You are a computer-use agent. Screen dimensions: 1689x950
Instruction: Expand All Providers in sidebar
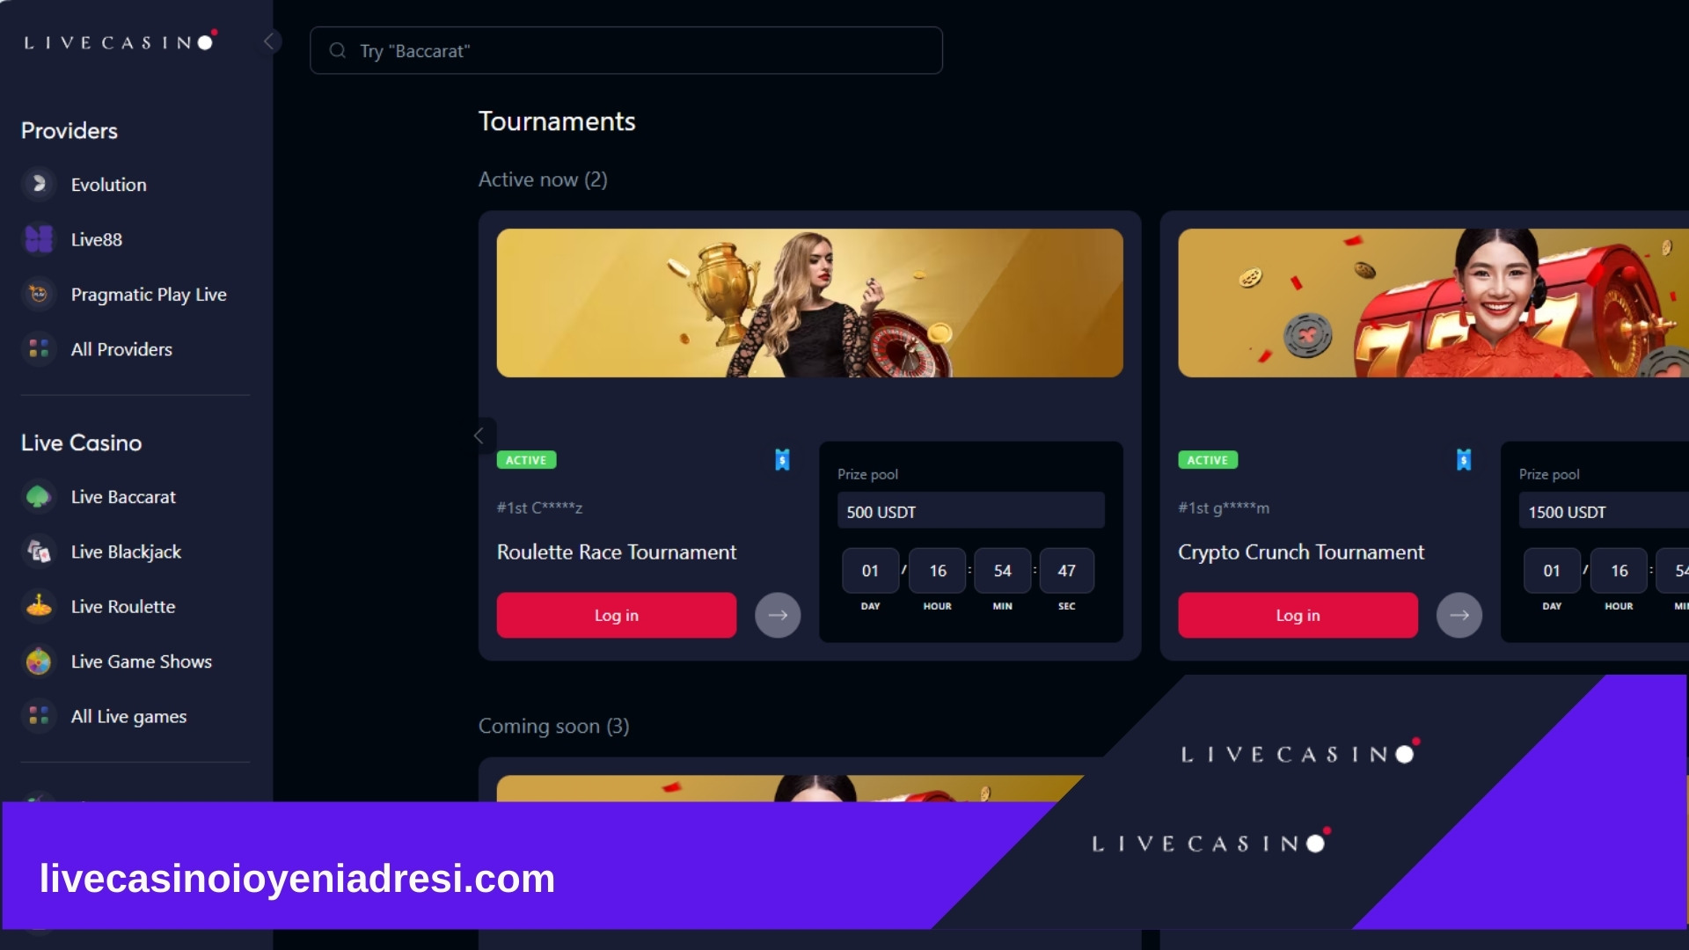click(121, 349)
